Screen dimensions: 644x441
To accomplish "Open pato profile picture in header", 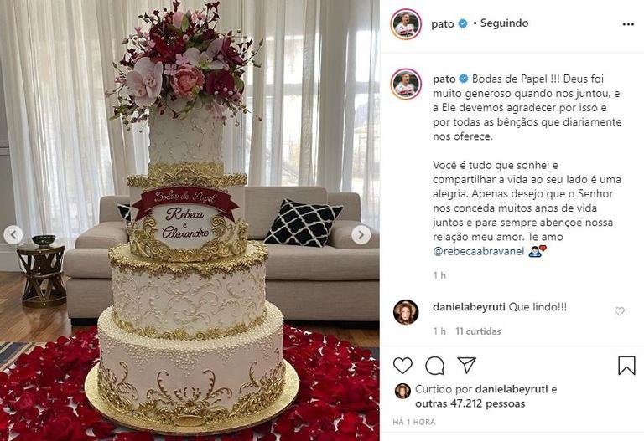I will [406, 23].
